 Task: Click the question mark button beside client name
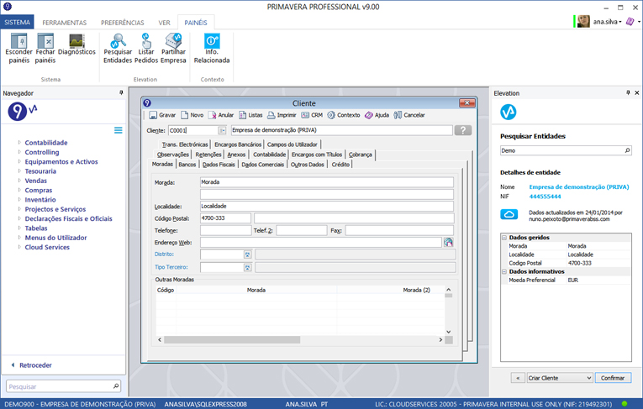pos(463,130)
